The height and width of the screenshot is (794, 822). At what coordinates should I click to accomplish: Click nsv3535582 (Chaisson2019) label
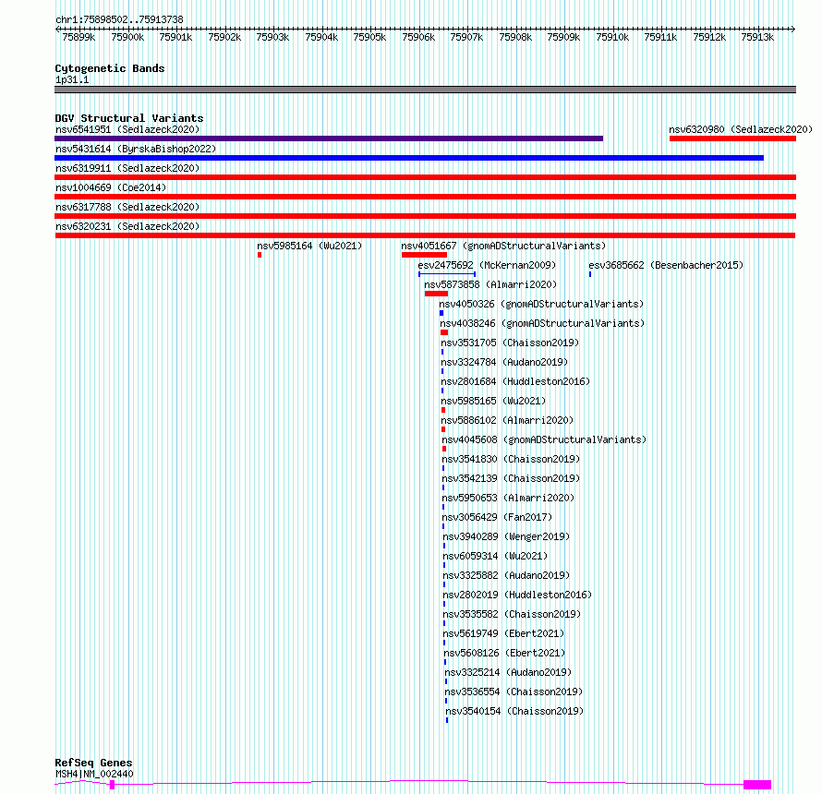[x=513, y=614]
